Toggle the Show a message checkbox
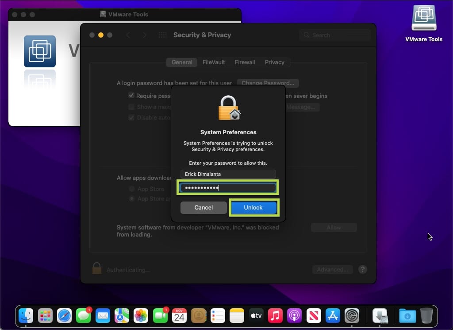This screenshot has width=453, height=330. point(131,107)
